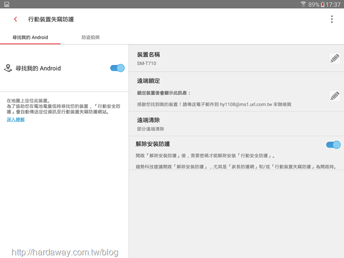The height and width of the screenshot is (258, 344).
Task: Edit the device name with pencil icon
Action: (334, 58)
